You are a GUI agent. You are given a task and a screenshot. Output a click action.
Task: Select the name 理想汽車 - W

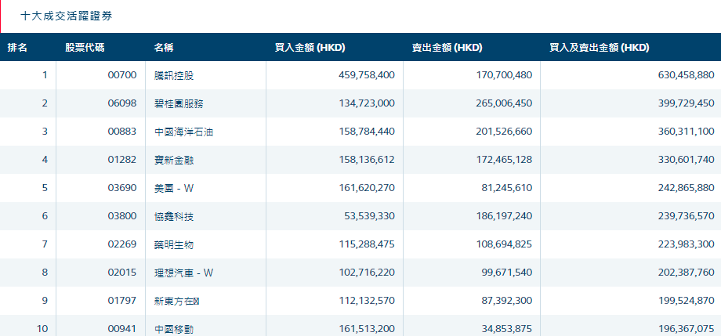coord(184,273)
